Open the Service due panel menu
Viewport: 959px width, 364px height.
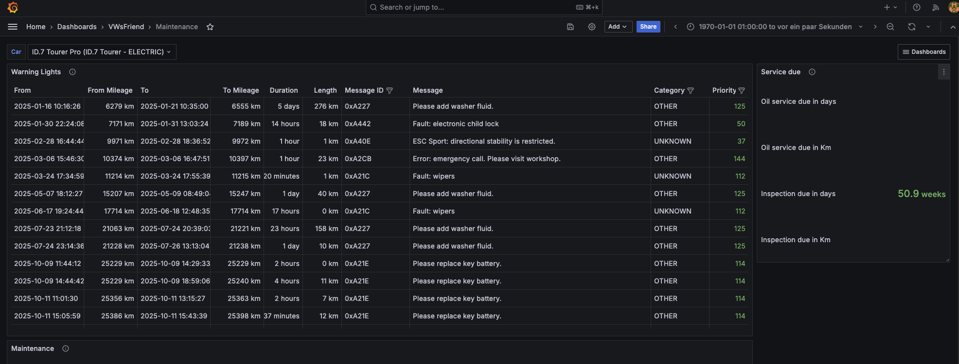tap(944, 72)
